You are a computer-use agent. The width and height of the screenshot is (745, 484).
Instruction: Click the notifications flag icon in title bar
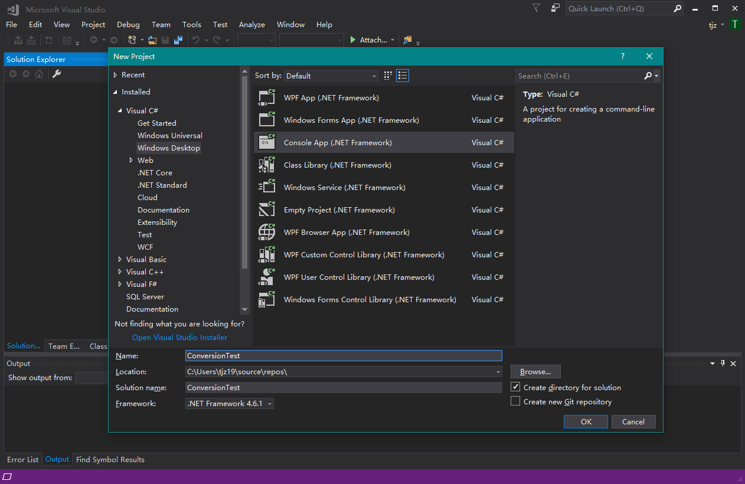coord(536,8)
